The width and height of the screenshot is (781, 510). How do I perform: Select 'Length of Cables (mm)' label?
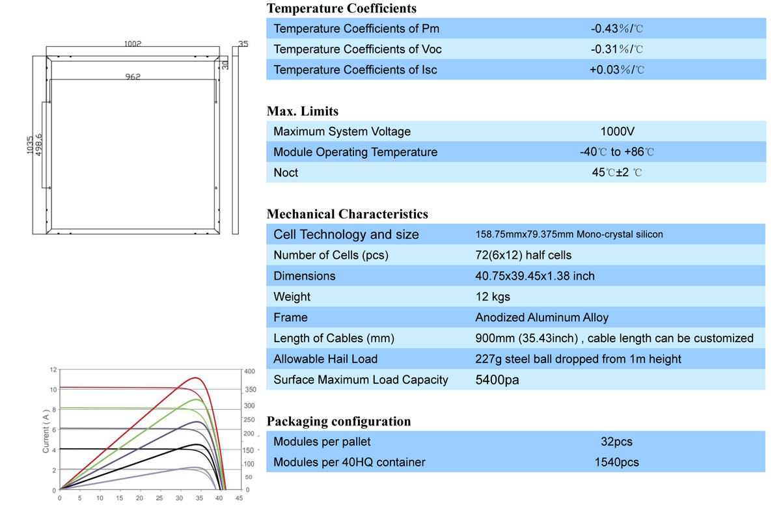pyautogui.click(x=334, y=338)
